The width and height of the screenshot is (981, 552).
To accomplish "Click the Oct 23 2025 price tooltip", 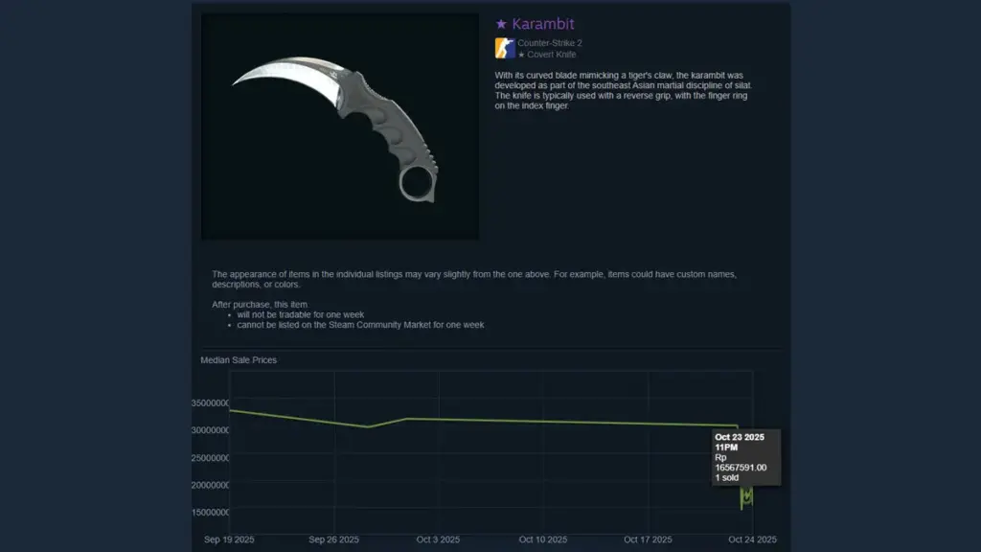I will point(745,457).
